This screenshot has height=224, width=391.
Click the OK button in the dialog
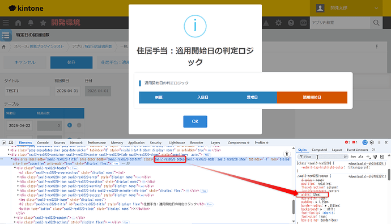tap(195, 121)
